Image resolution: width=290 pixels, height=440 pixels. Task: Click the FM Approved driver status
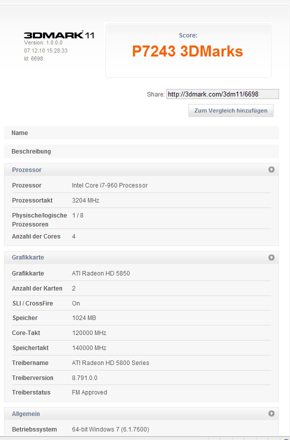coord(89,392)
